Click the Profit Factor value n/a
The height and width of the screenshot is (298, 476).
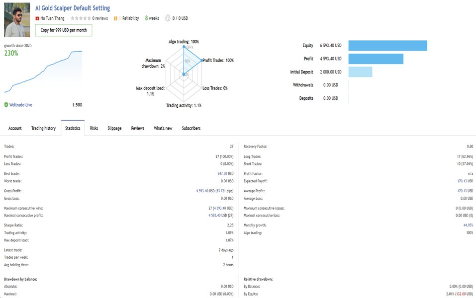pyautogui.click(x=470, y=174)
